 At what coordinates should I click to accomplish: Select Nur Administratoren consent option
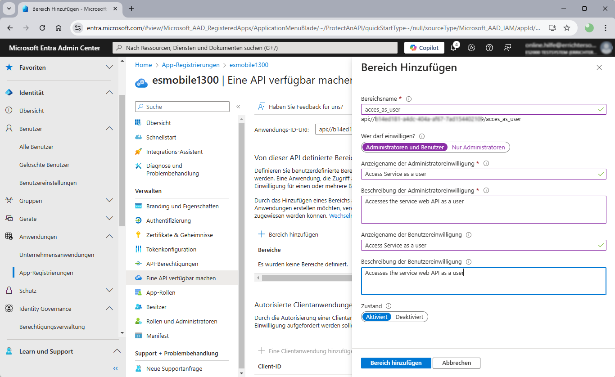(478, 147)
